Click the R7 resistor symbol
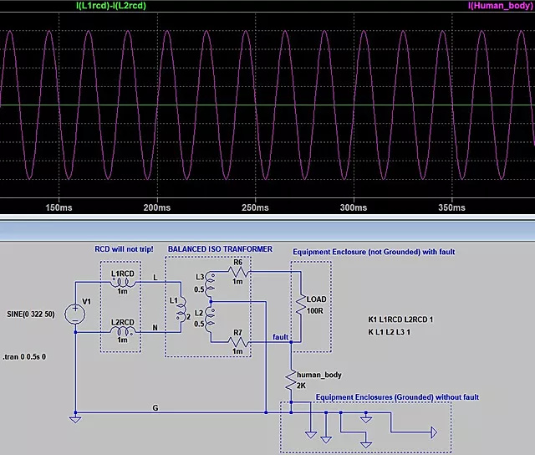Viewport: 535px width, 455px height. (x=238, y=342)
